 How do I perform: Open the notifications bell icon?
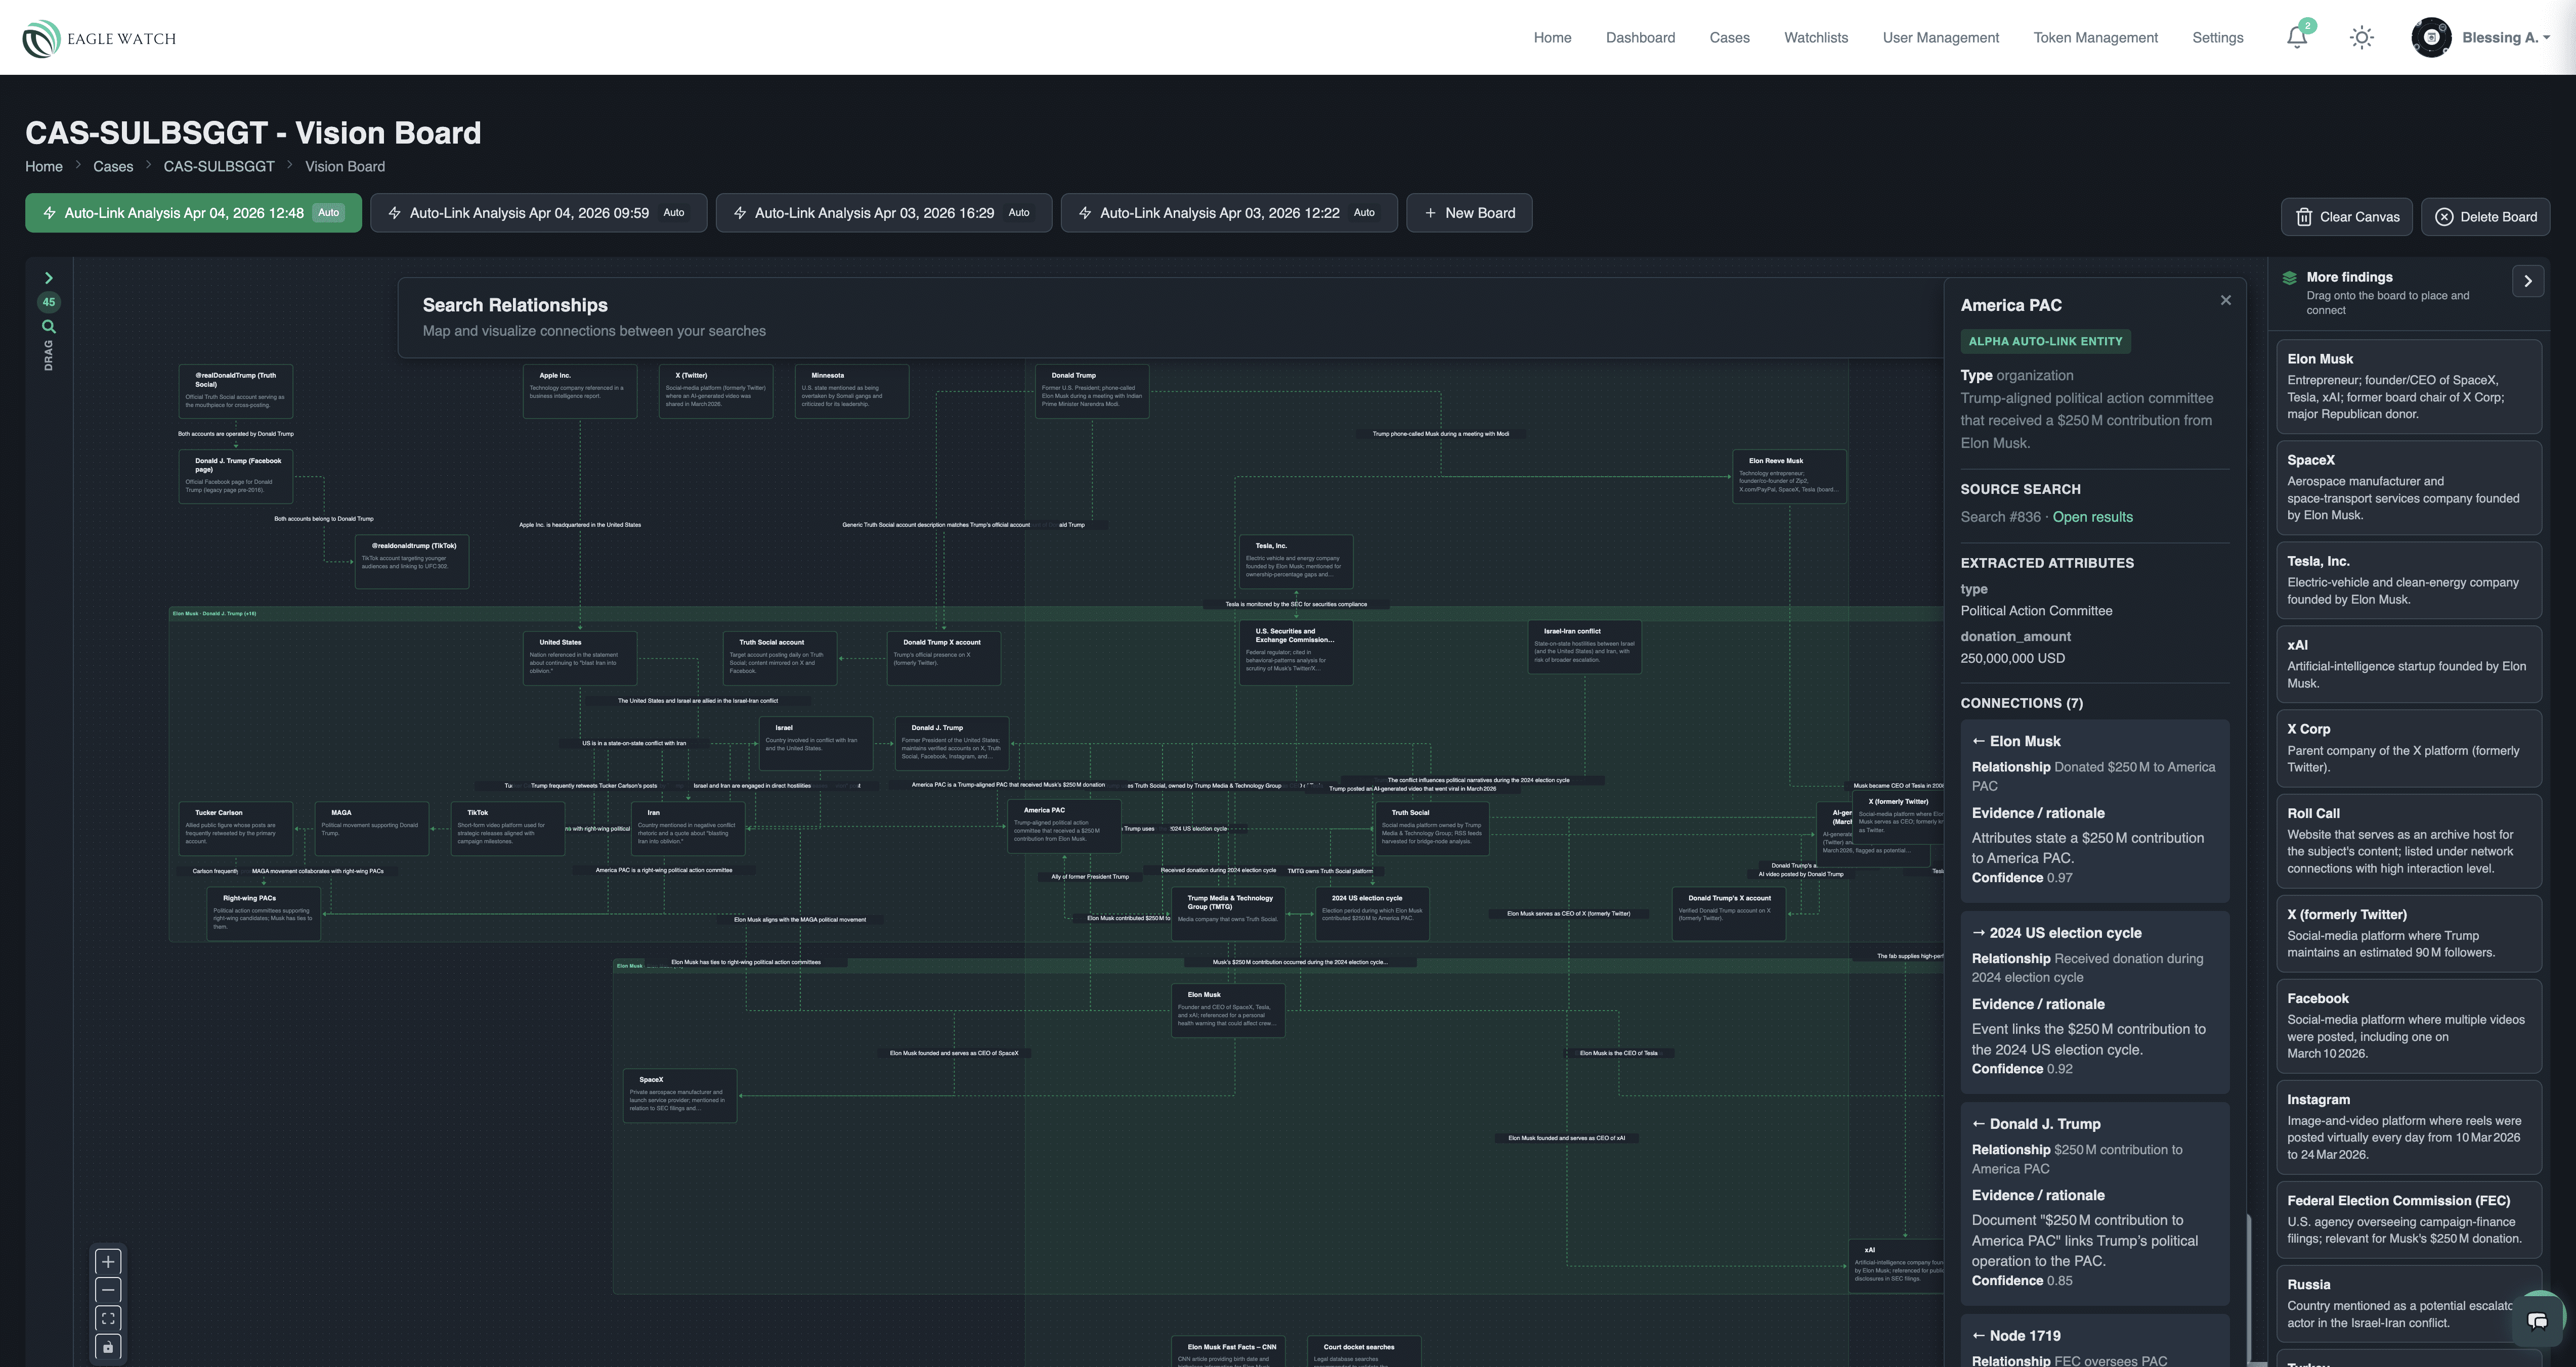point(2296,38)
